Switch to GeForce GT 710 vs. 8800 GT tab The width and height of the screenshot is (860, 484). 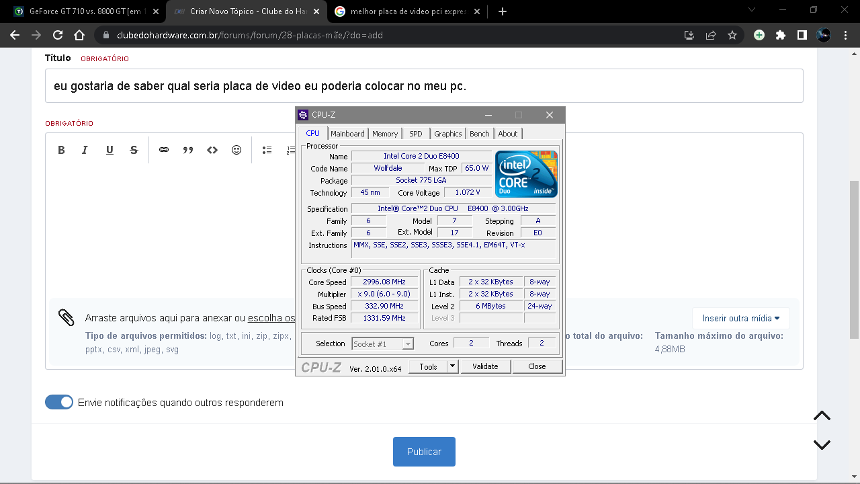(x=87, y=11)
